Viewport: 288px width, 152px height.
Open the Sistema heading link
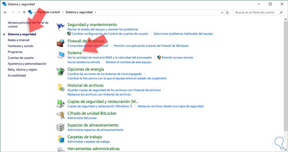pyautogui.click(x=74, y=53)
